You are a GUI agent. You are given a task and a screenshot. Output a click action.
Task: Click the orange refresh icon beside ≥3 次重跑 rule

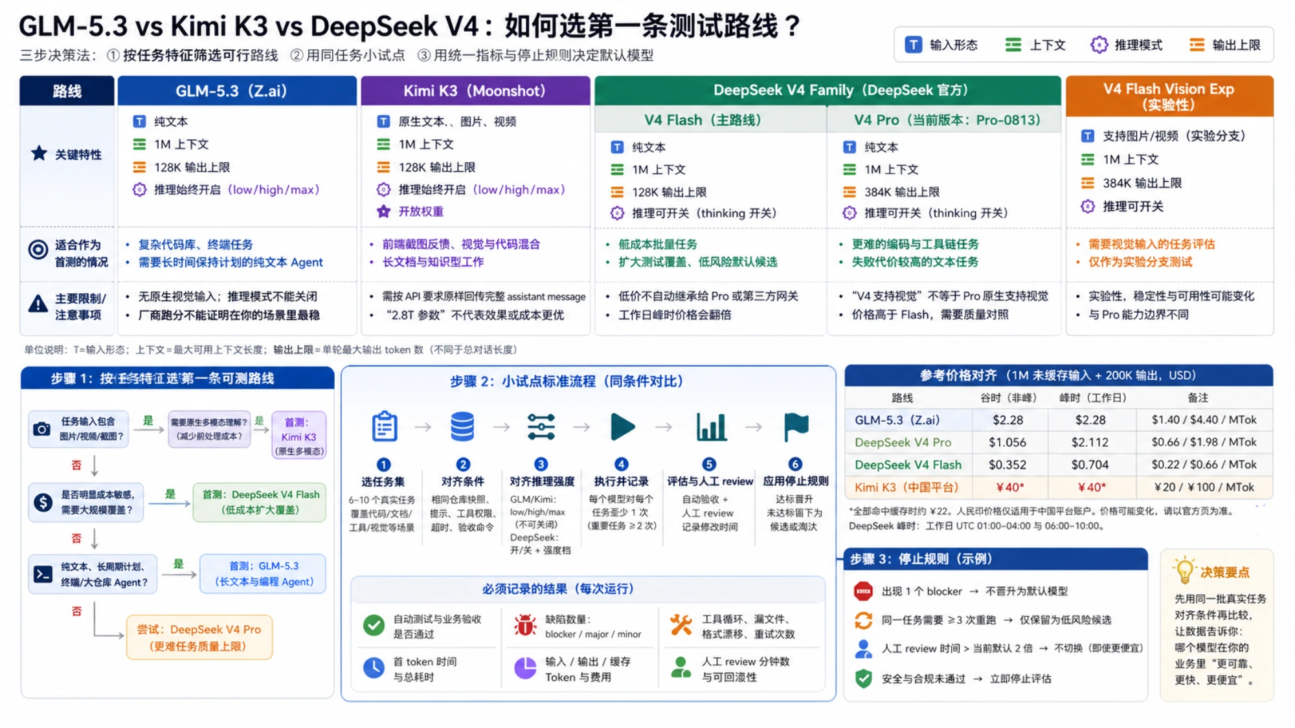[x=863, y=620]
